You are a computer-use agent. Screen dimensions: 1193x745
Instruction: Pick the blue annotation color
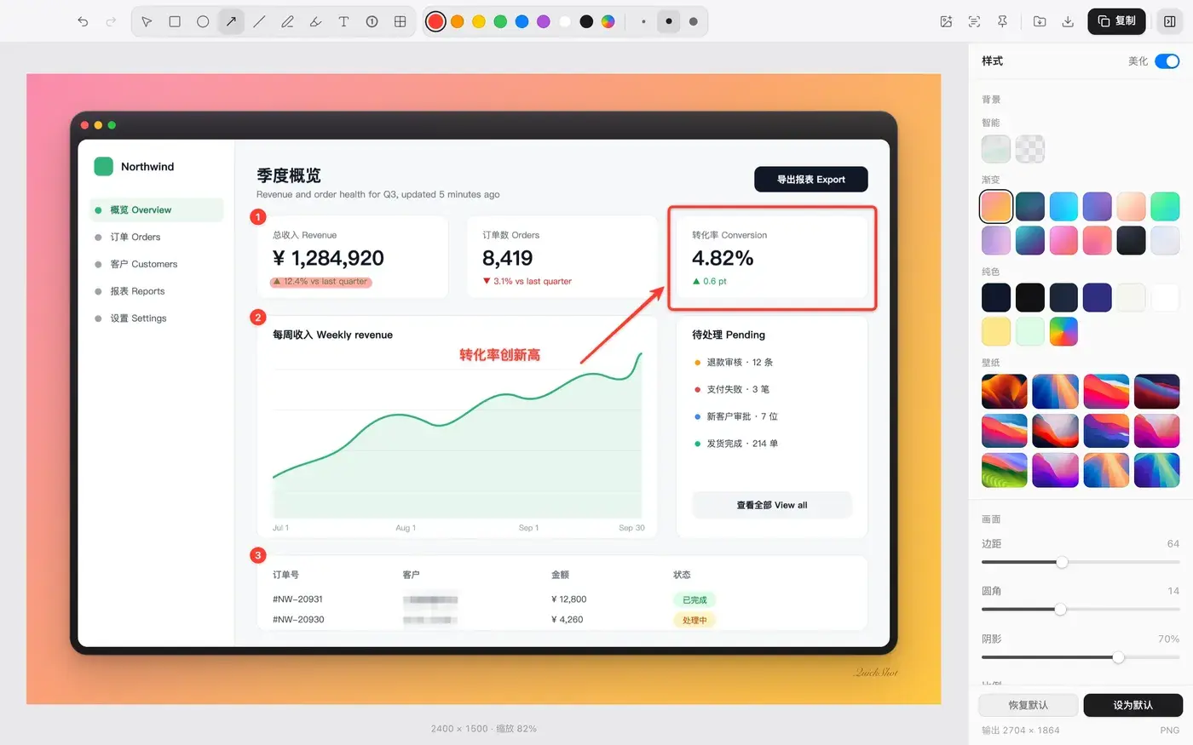522,21
